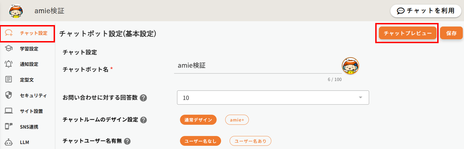464x149 pixels.
Task: Click the bell notification settings icon
Action: (9, 64)
